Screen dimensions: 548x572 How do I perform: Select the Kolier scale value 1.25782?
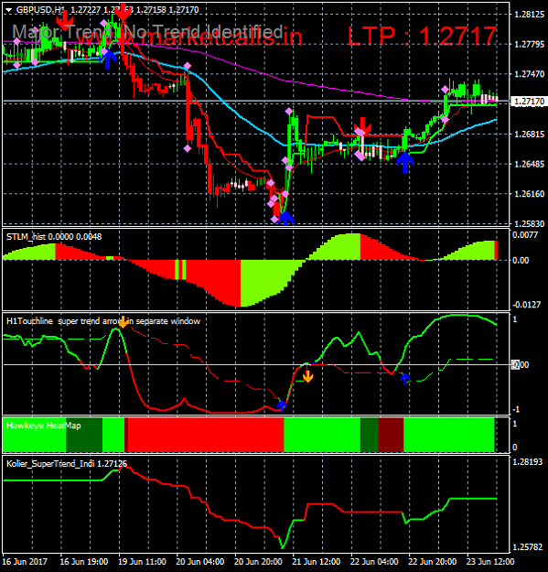click(x=528, y=546)
